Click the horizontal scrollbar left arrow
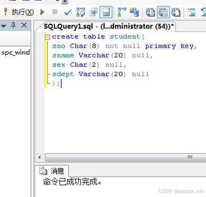206x197 pixels. (x=40, y=157)
